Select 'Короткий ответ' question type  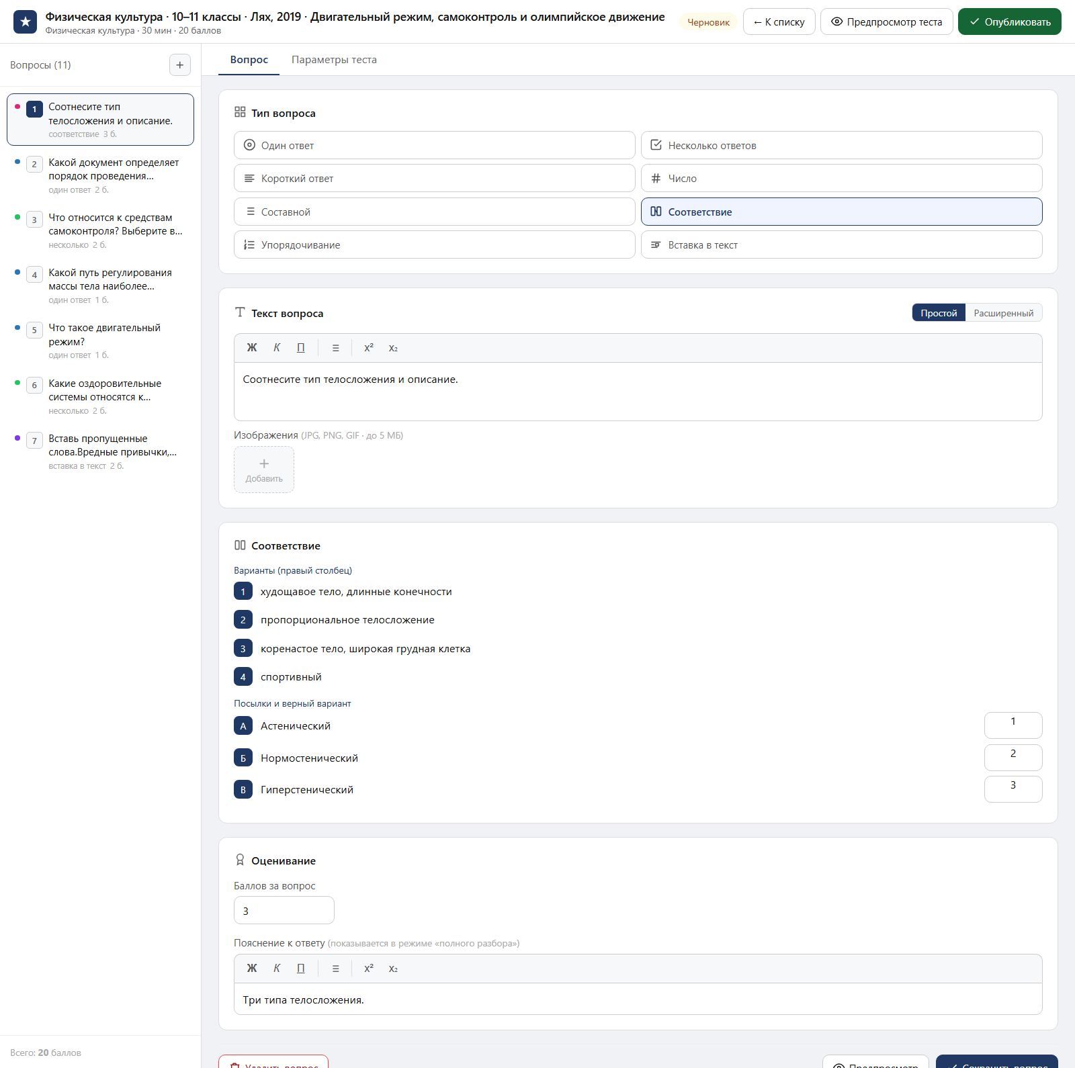pyautogui.click(x=434, y=178)
